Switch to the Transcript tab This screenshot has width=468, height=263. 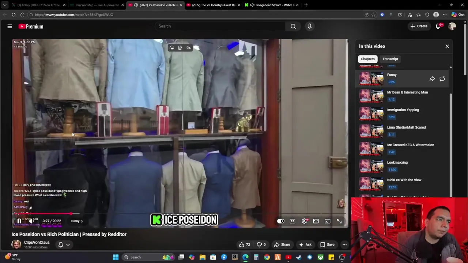390,59
